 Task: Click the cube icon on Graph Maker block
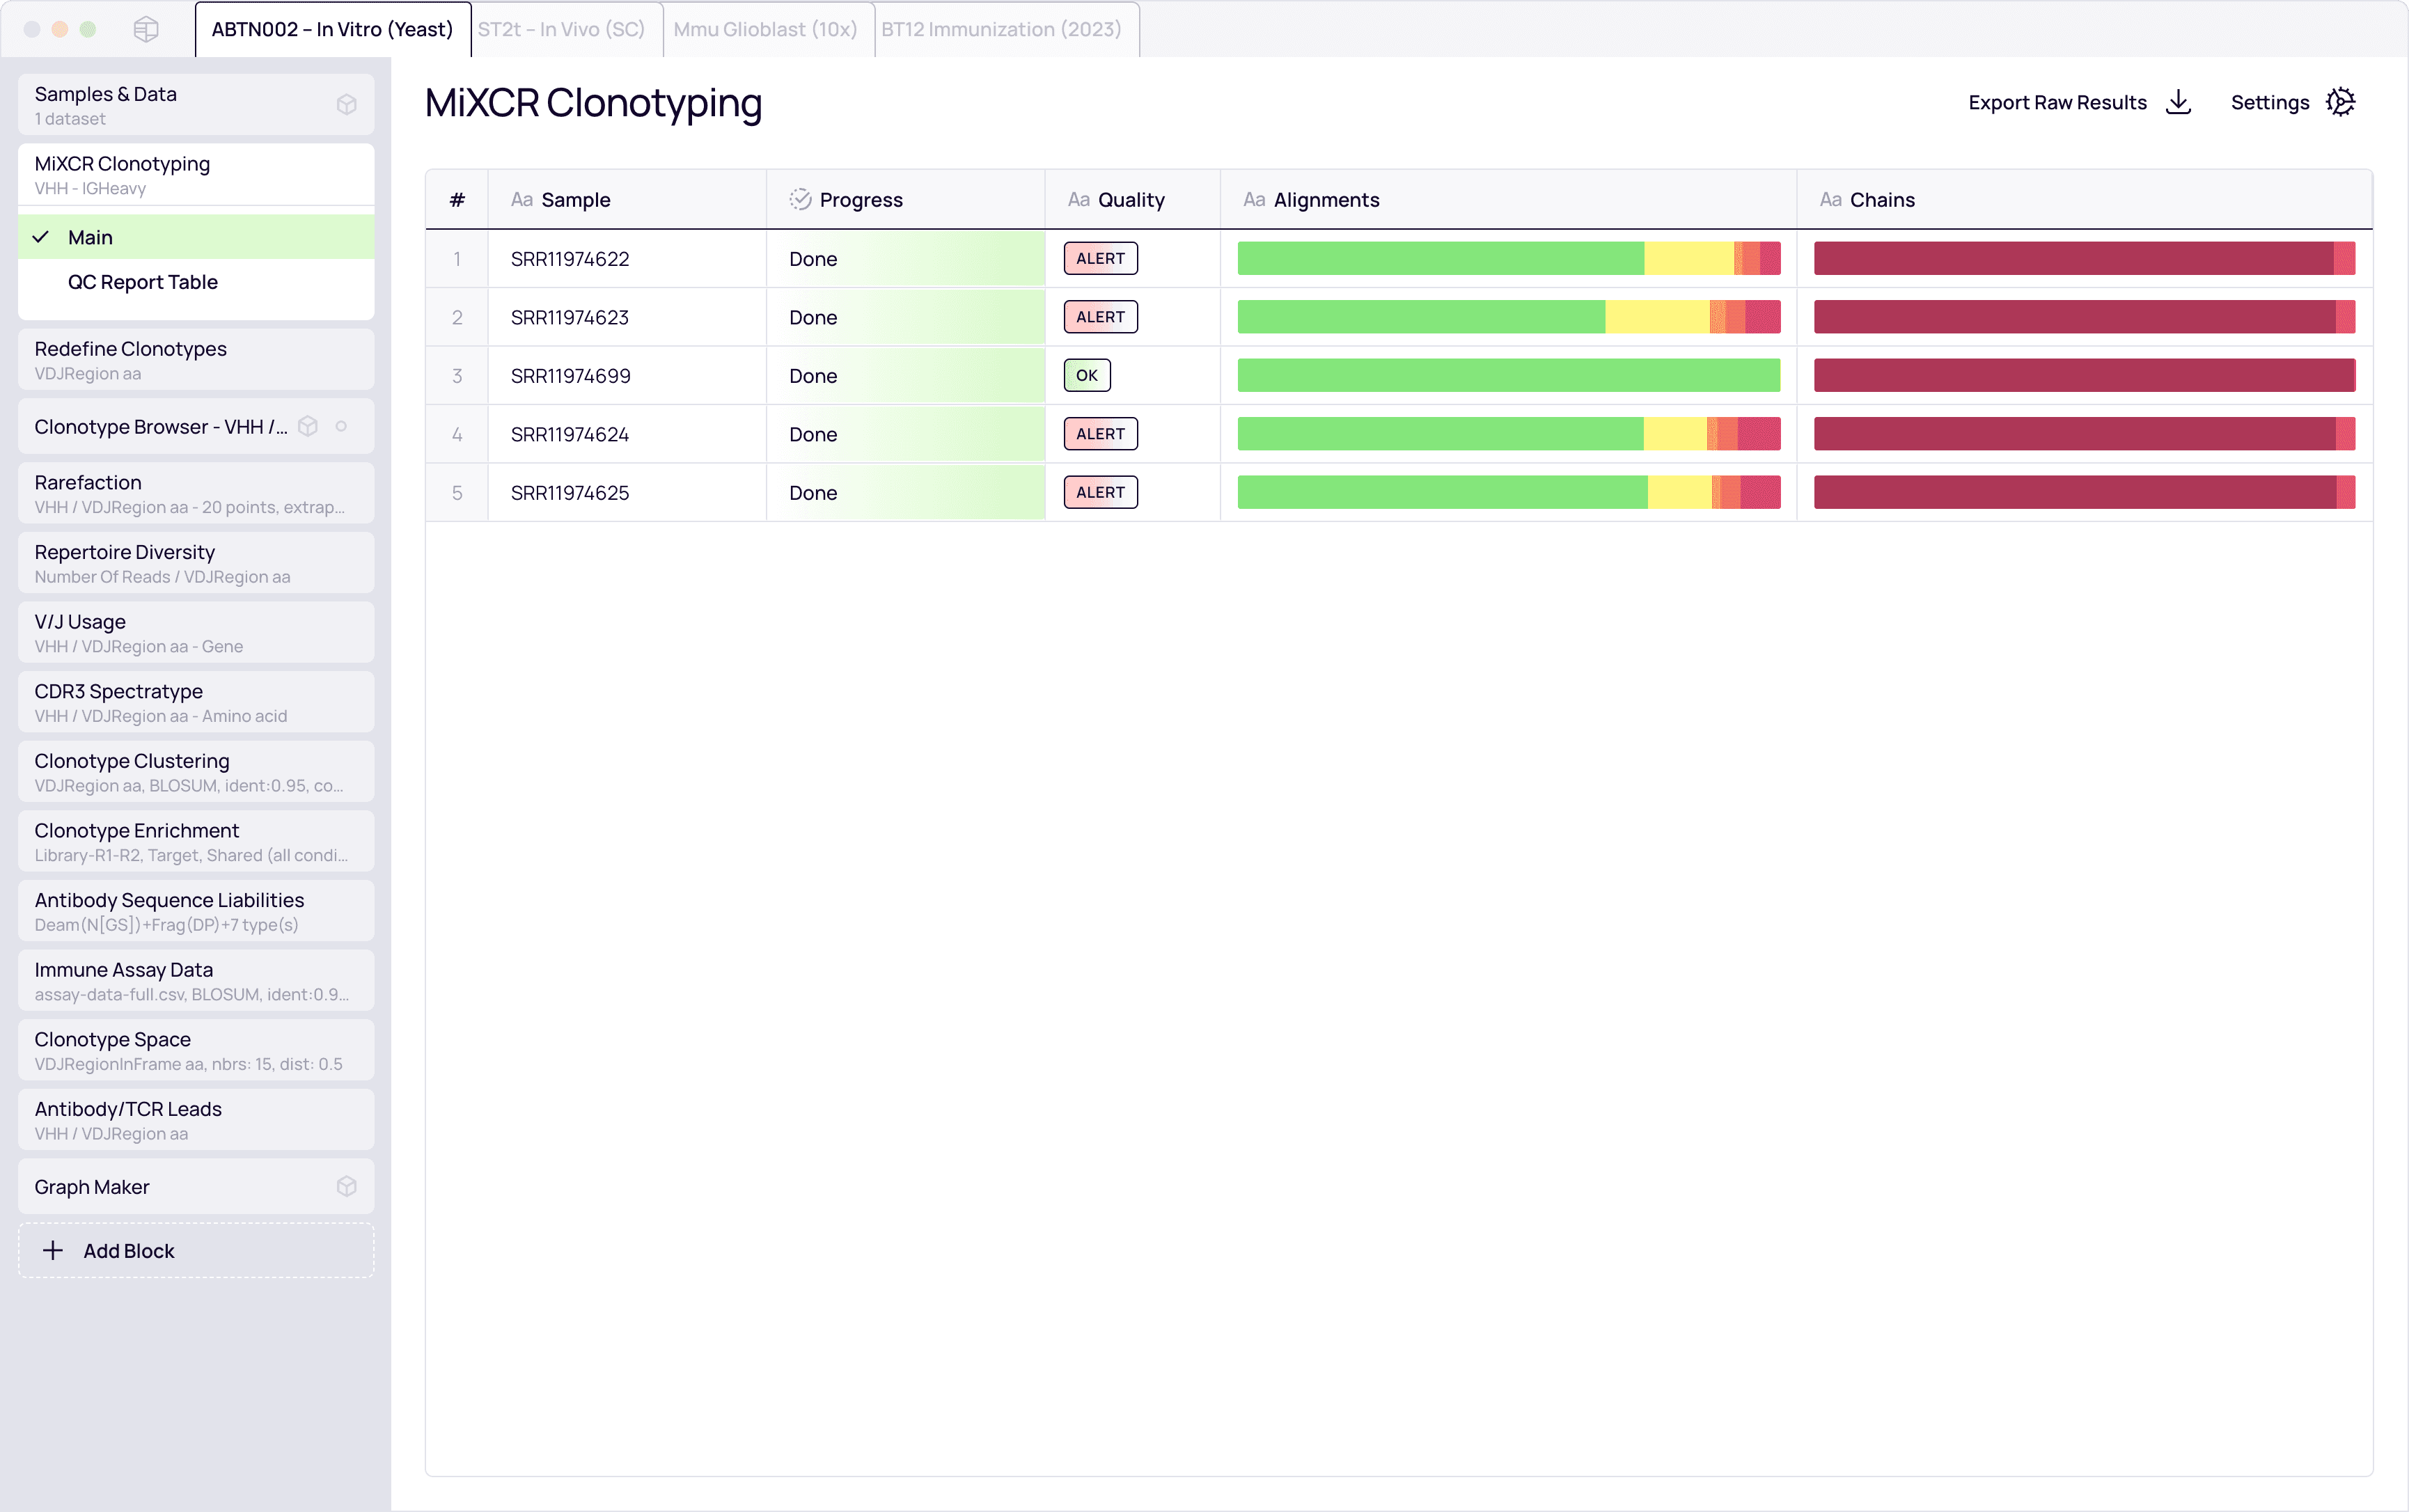(346, 1187)
